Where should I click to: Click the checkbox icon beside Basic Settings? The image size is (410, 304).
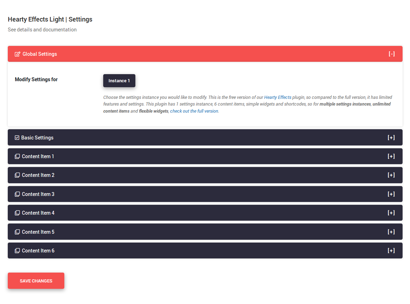click(x=17, y=138)
